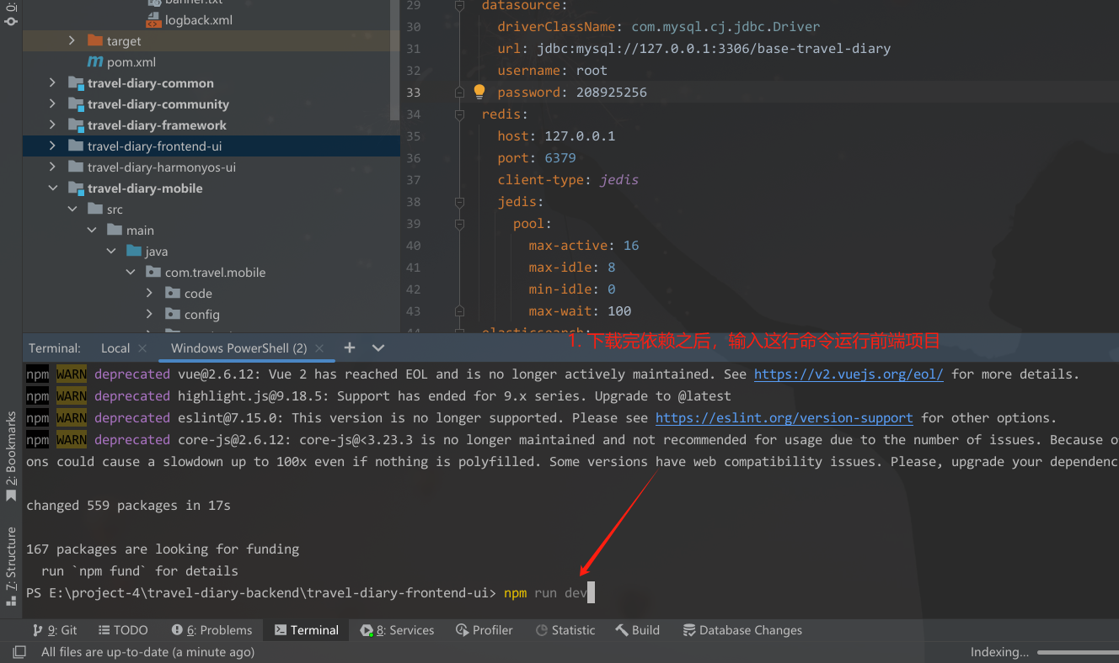
Task: Click the 'All files are up-to-date' status message
Action: [147, 652]
